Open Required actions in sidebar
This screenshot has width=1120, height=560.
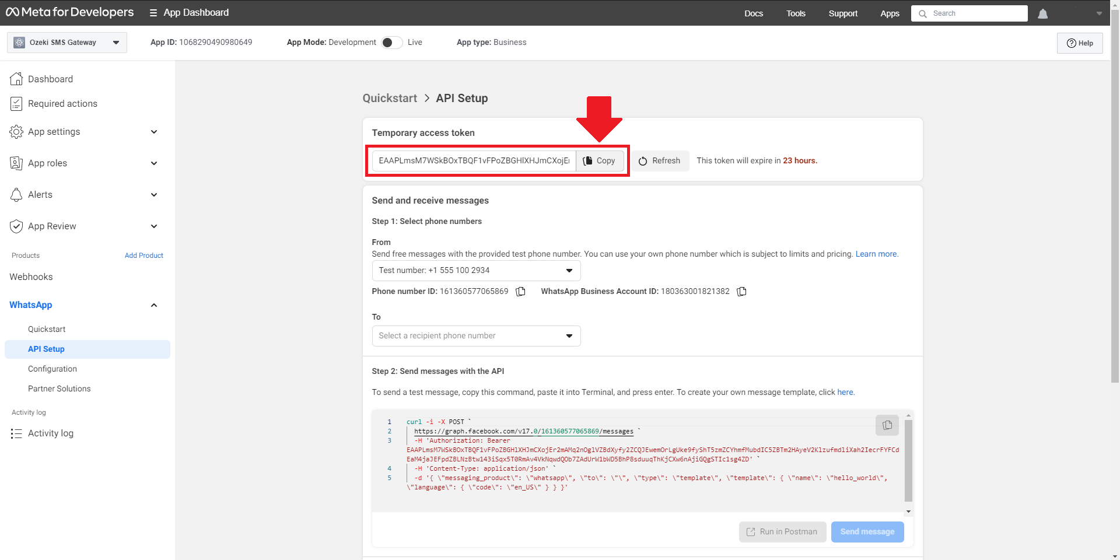coord(62,103)
